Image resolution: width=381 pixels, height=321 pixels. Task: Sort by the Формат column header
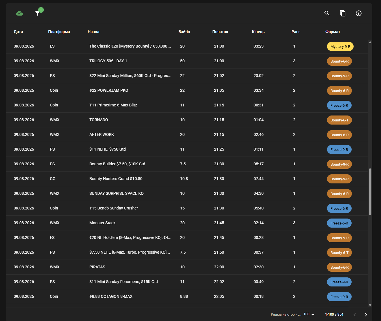(x=333, y=32)
